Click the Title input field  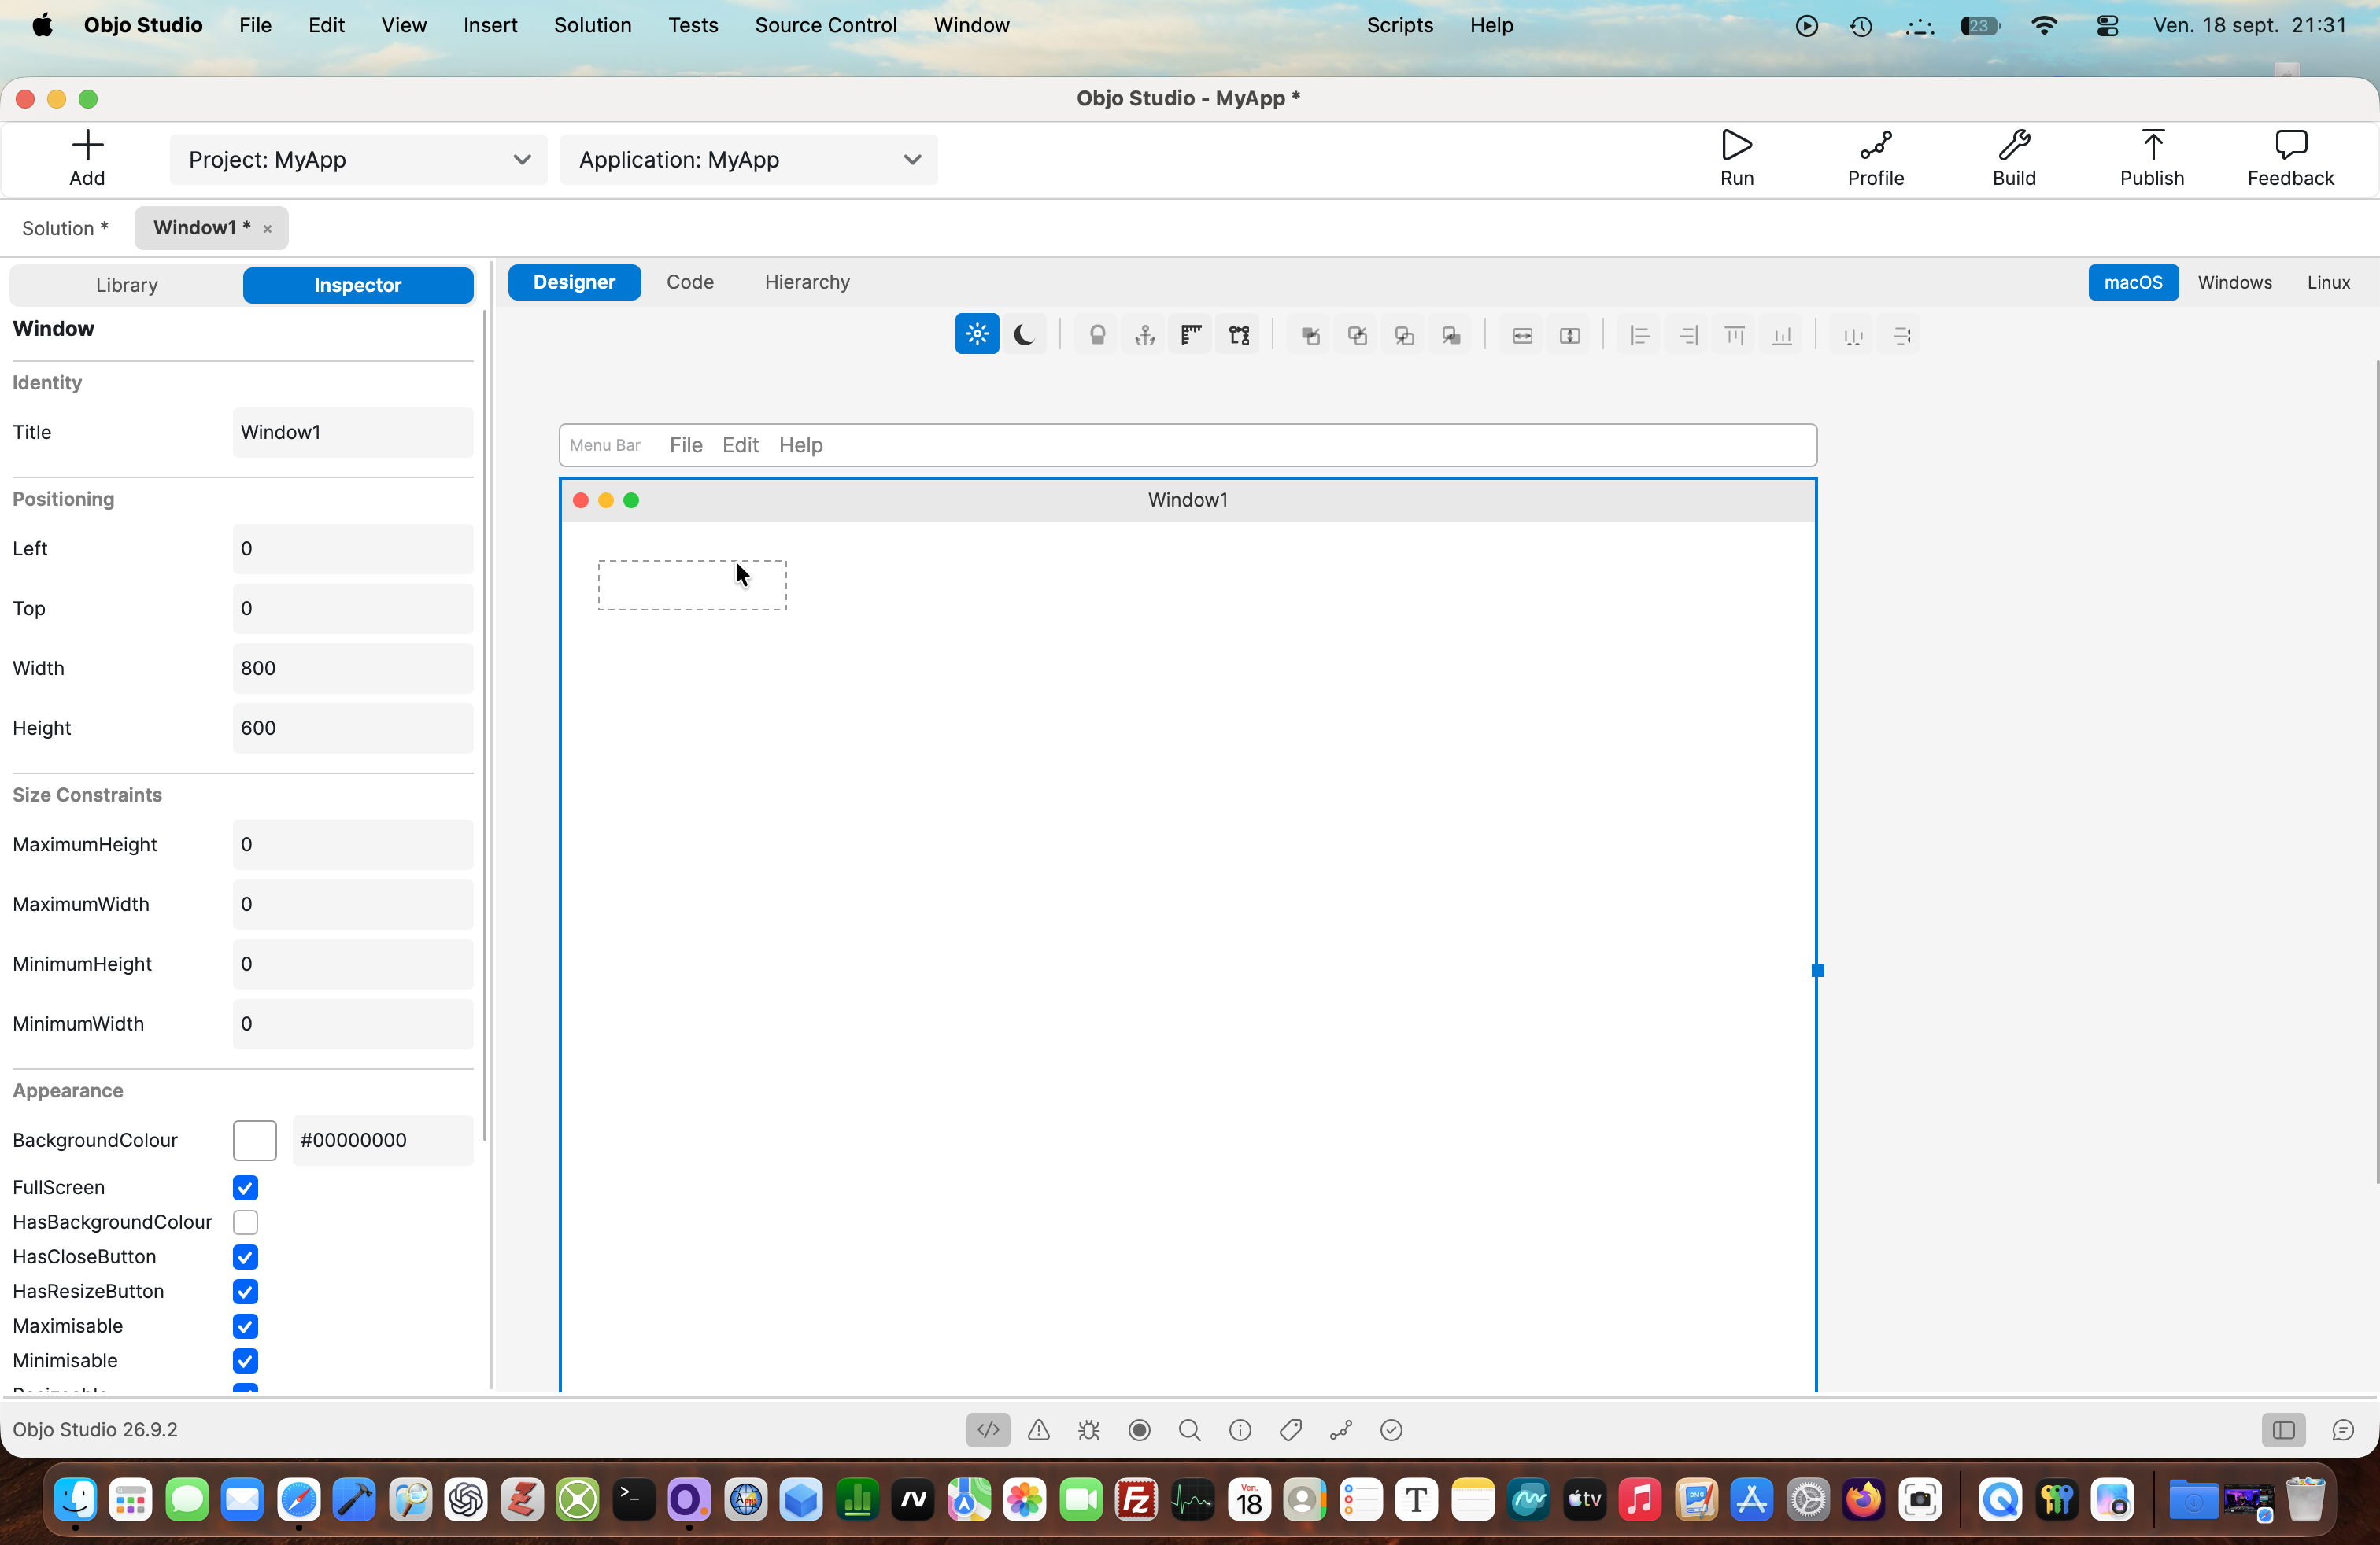[x=353, y=433]
